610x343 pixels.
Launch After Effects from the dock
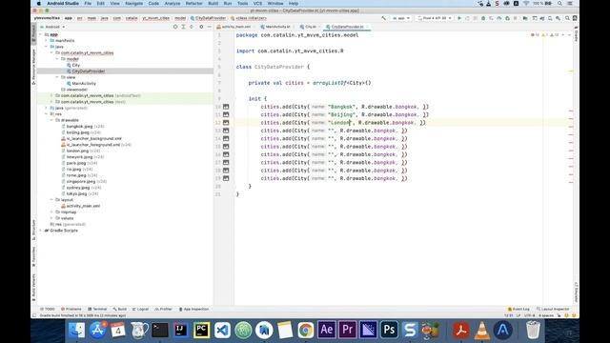[x=327, y=331]
